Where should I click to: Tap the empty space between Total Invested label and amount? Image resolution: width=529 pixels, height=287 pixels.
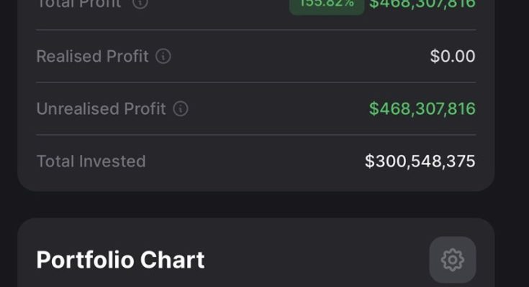click(x=256, y=161)
